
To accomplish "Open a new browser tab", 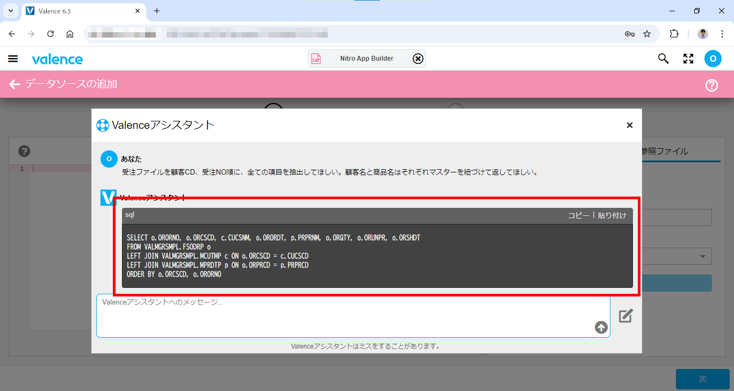I will (x=157, y=11).
